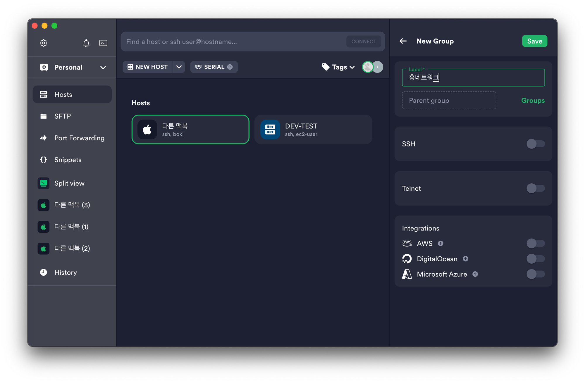Open settings gear icon in sidebar
The width and height of the screenshot is (585, 383).
tap(43, 43)
